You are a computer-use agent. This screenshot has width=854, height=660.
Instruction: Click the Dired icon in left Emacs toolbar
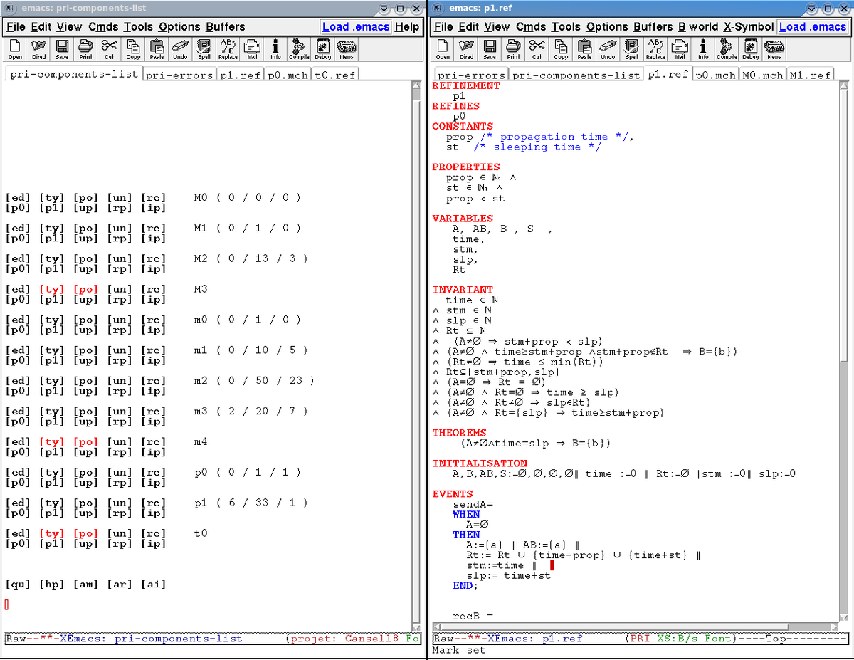38,48
